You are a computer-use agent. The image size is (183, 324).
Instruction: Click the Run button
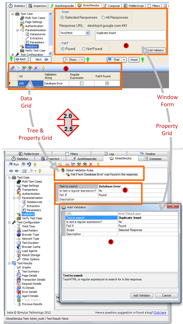14,164
